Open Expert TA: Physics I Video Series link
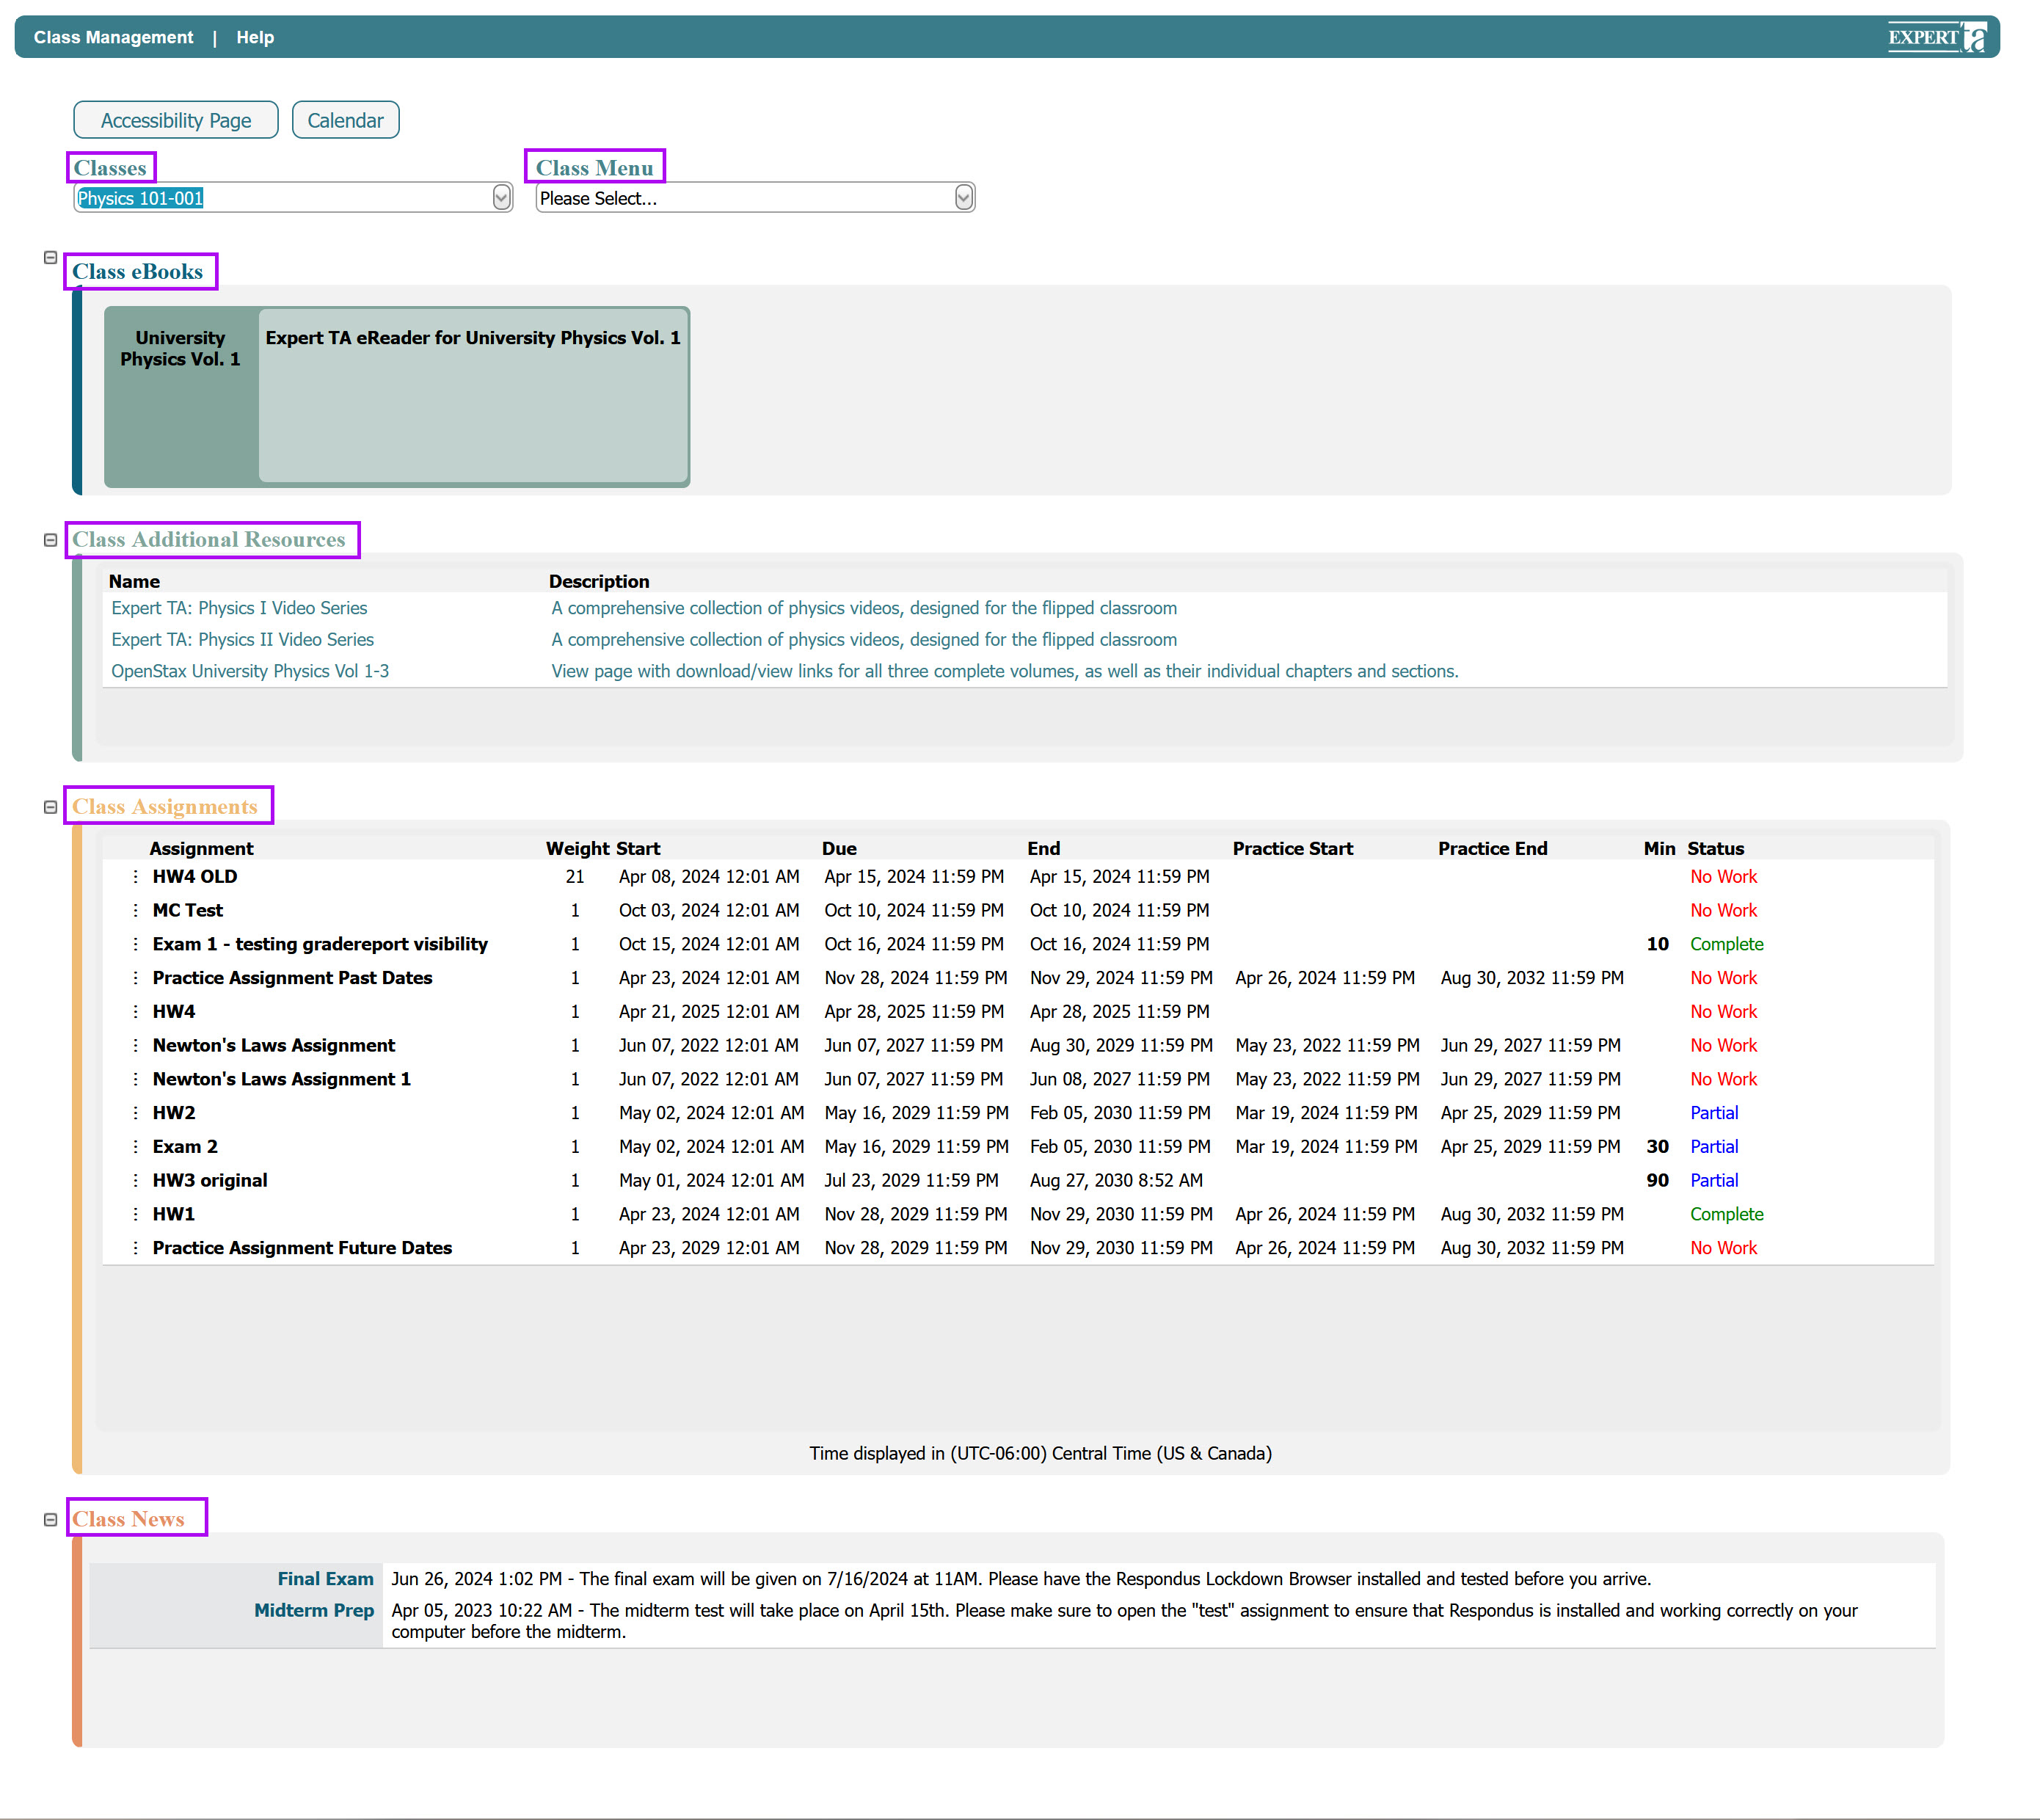 [239, 608]
